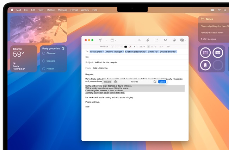The height and width of the screenshot is (150, 229).
Task: Click the Apple logo menu
Action: point(12,10)
